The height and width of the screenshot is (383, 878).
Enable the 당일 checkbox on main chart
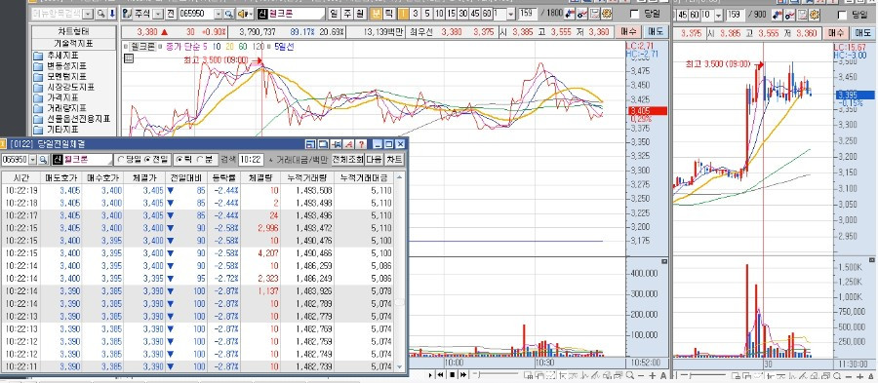pyautogui.click(x=635, y=14)
